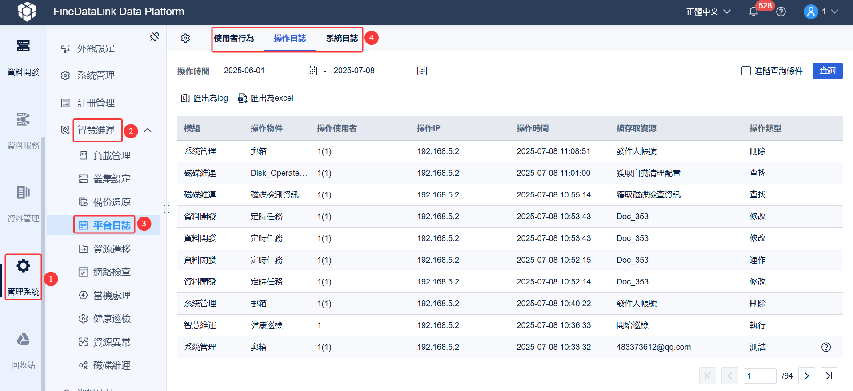The width and height of the screenshot is (853, 391).
Task: Click the 開始巡檢 cell
Action: 633,325
